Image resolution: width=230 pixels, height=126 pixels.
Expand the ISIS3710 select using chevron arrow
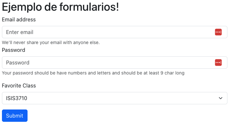point(221,98)
